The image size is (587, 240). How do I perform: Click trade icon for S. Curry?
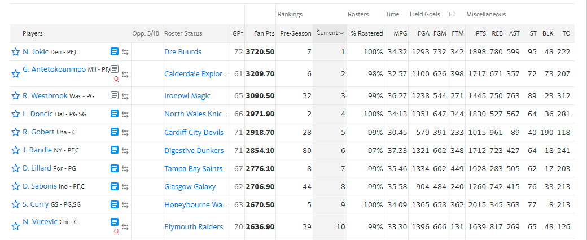coord(125,205)
